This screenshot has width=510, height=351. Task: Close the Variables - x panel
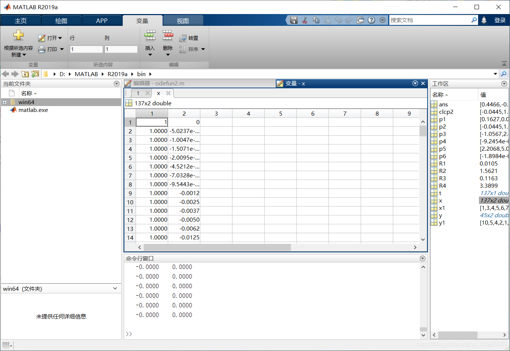[x=423, y=84]
